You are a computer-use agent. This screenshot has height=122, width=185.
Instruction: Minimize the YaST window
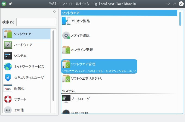click(x=168, y=4)
